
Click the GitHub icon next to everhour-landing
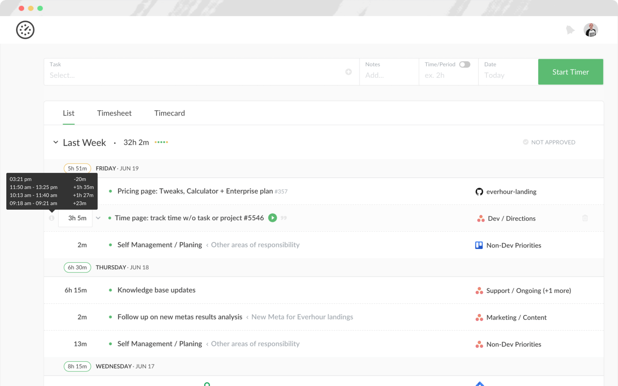coord(479,191)
